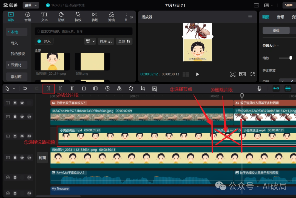The image size is (296, 198).
Task: Open the 素材库 library
Action: click(17, 77)
